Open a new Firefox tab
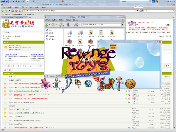Screen dimensions: 176x132 pyautogui.click(x=30, y=18)
